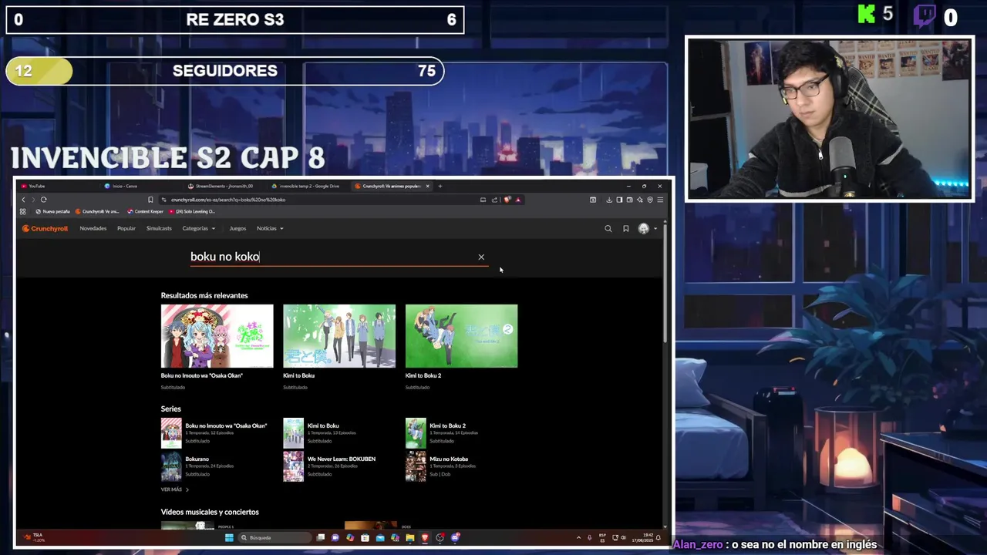Open the browser hamburger main menu

point(660,200)
